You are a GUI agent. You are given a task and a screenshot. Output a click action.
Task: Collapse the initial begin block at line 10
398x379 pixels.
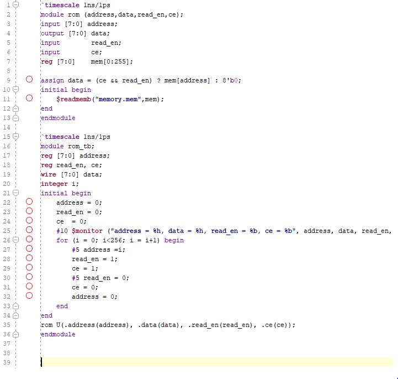coord(16,90)
